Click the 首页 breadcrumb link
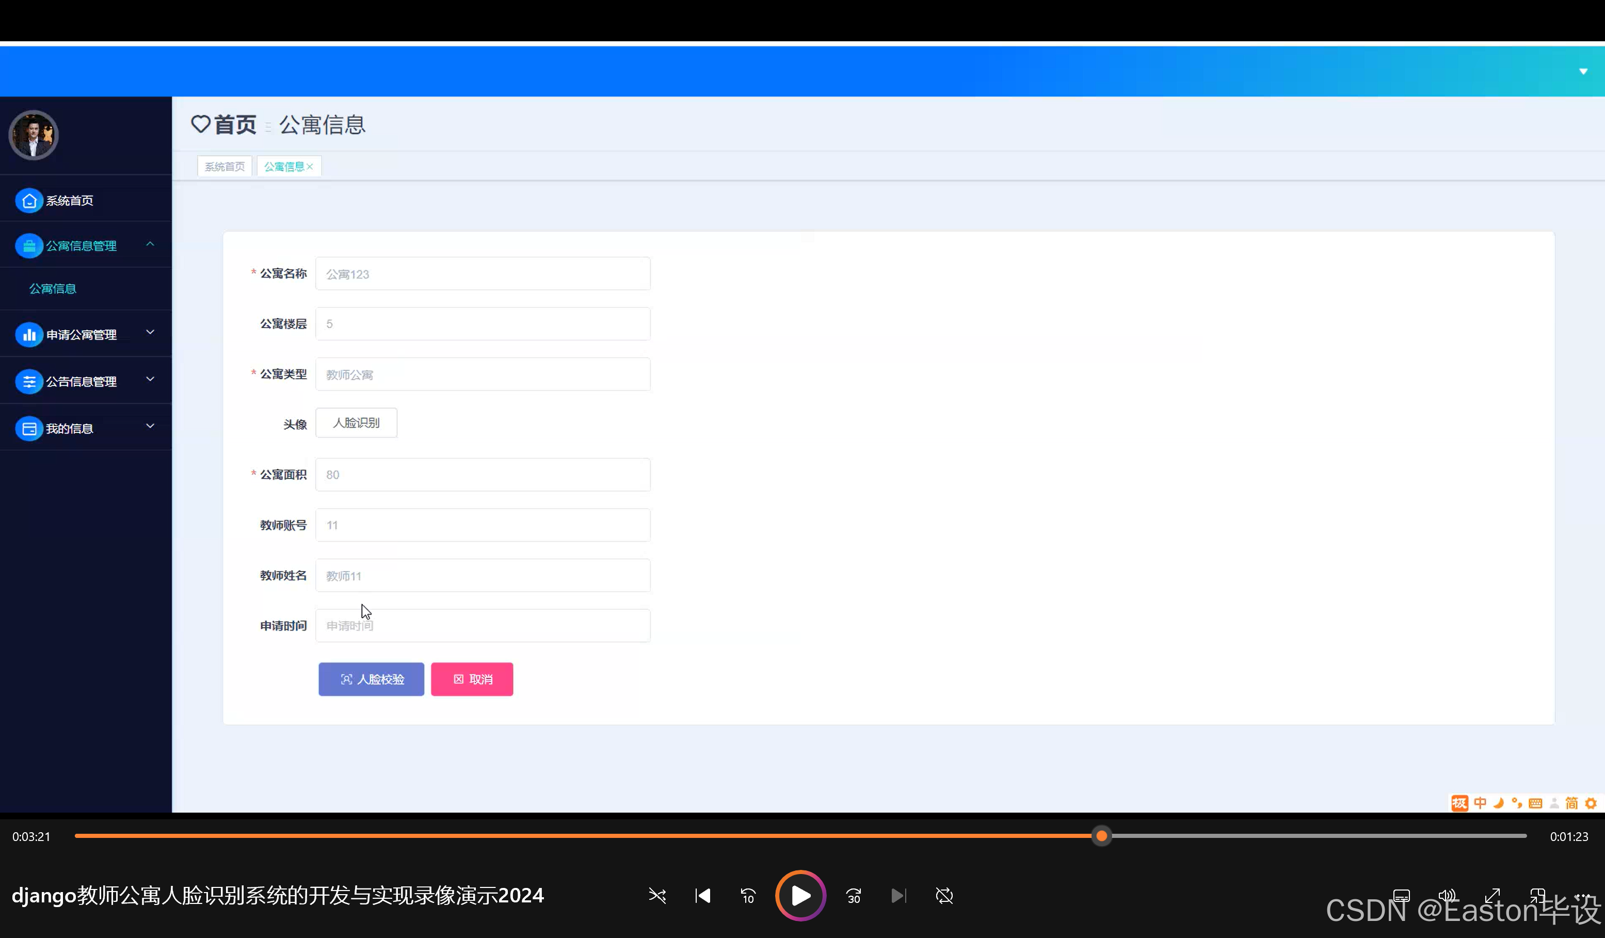 coord(235,124)
